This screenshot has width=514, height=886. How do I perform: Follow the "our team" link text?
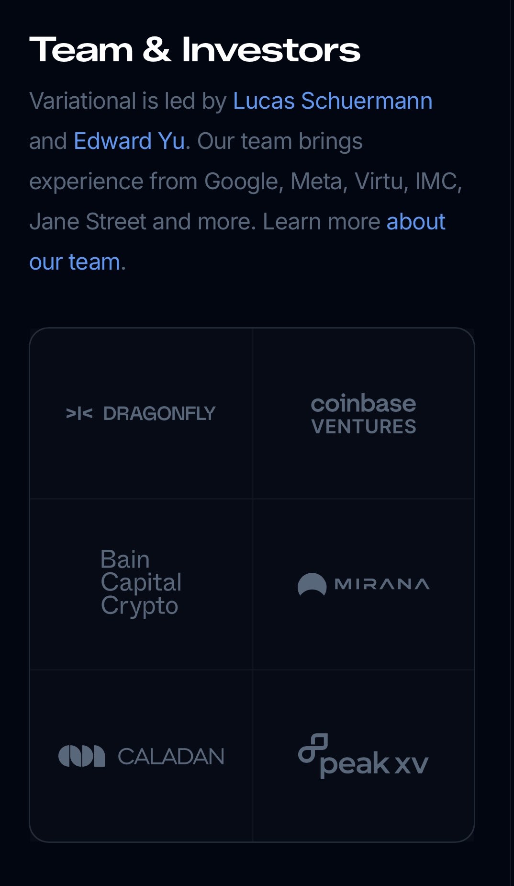[75, 262]
